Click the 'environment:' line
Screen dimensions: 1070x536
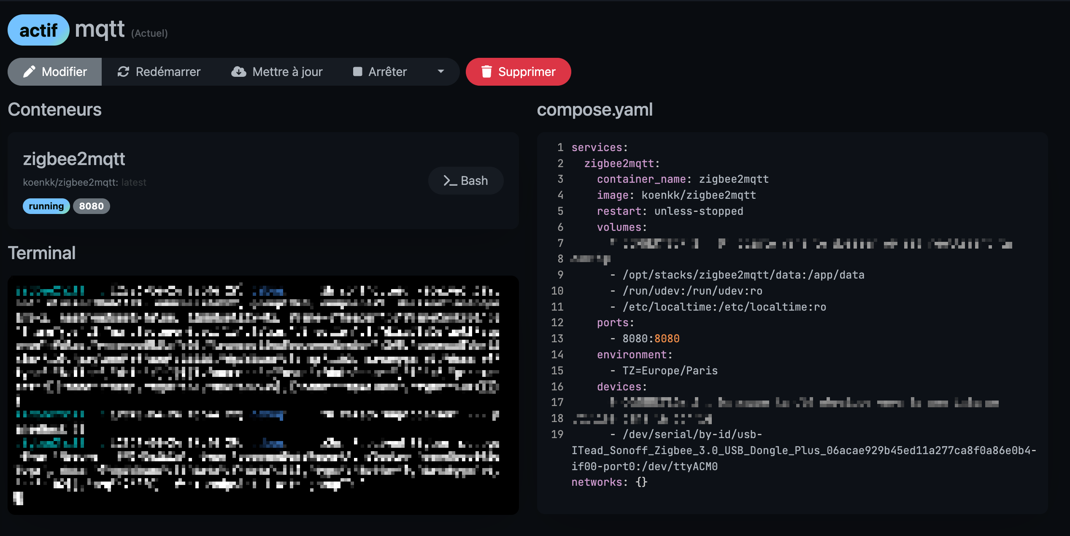coord(635,355)
